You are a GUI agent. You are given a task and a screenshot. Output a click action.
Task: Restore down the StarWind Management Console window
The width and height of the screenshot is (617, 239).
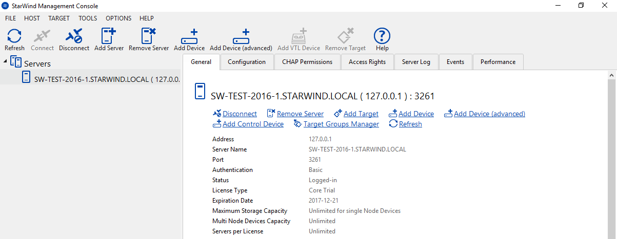(x=581, y=6)
